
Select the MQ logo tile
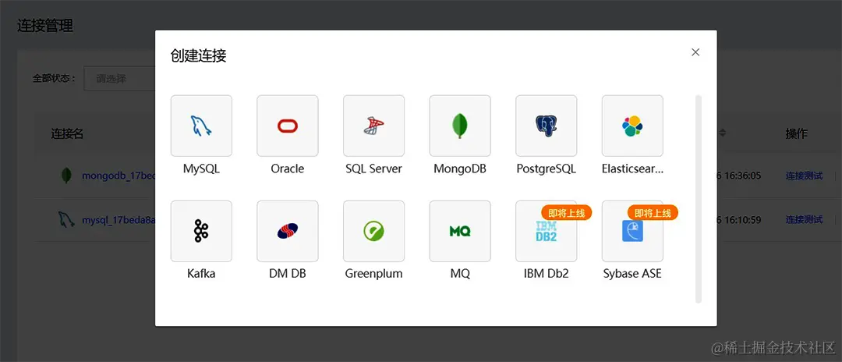[x=460, y=231]
